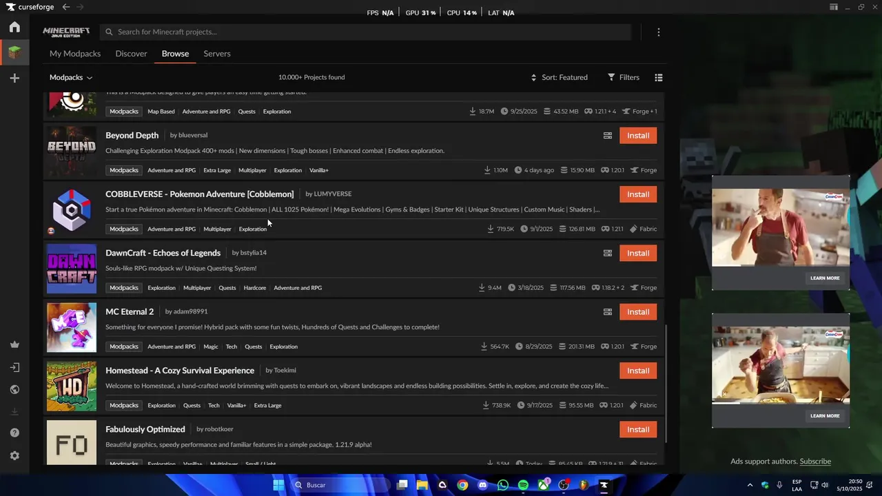Open Discord from taskbar
Screen dimensions: 882x496
click(x=482, y=485)
